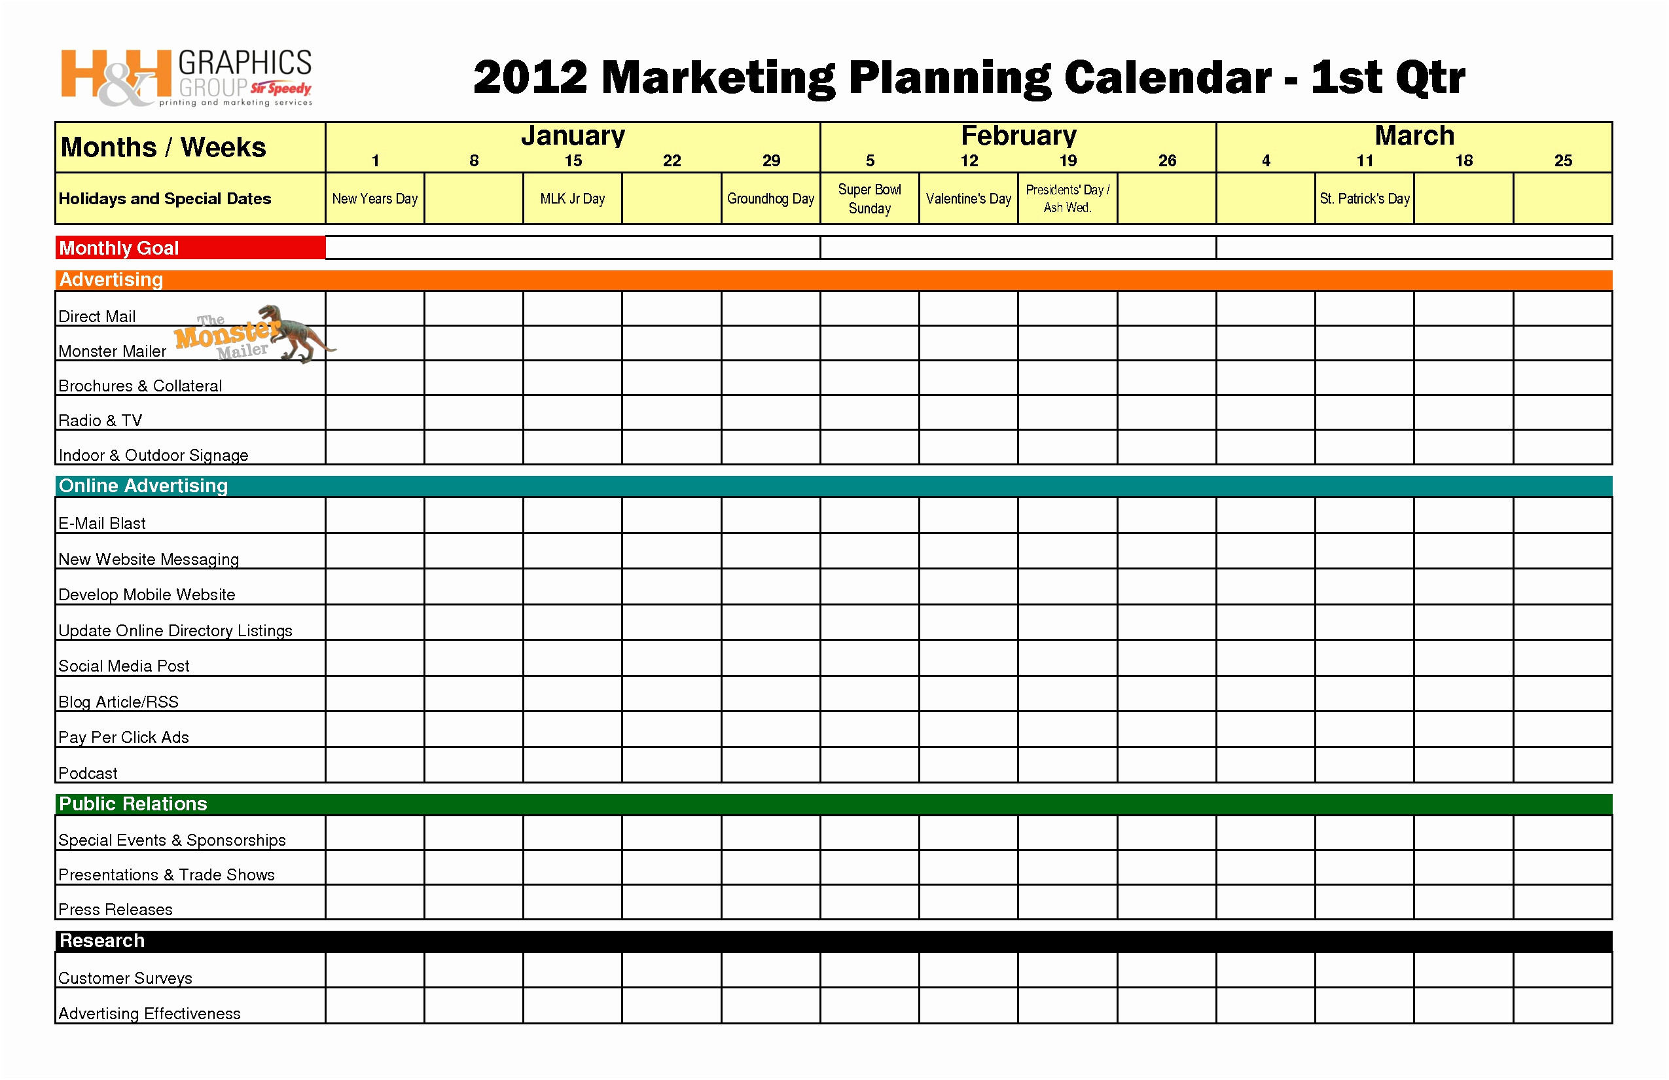The height and width of the screenshot is (1080, 1669).
Task: Click the E-Mail Blast row label
Action: point(102,523)
